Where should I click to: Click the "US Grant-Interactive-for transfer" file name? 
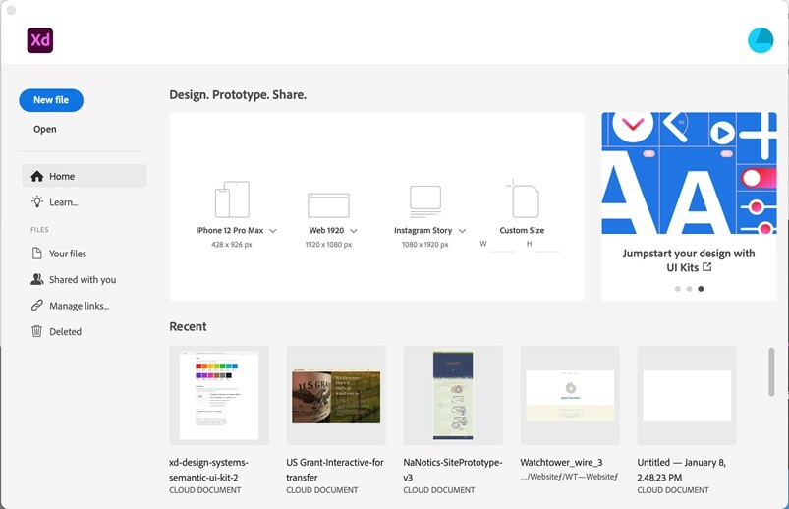(335, 470)
